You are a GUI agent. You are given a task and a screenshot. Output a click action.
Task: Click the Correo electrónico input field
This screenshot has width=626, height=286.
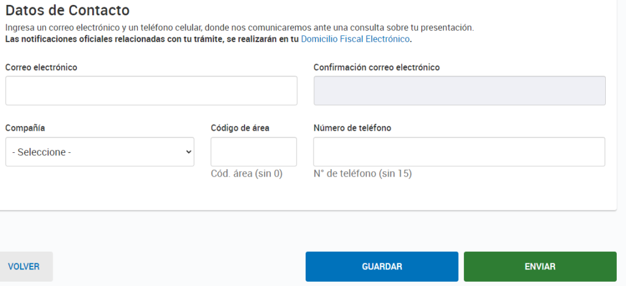point(151,90)
